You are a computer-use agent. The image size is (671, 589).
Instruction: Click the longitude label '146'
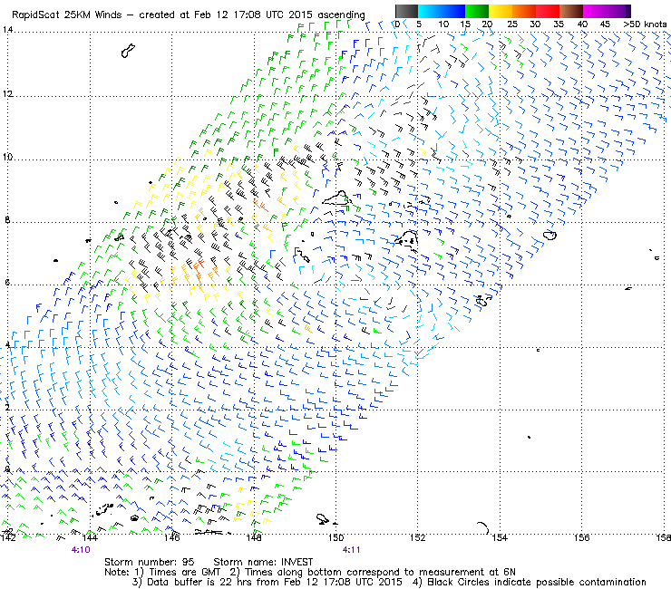(172, 537)
